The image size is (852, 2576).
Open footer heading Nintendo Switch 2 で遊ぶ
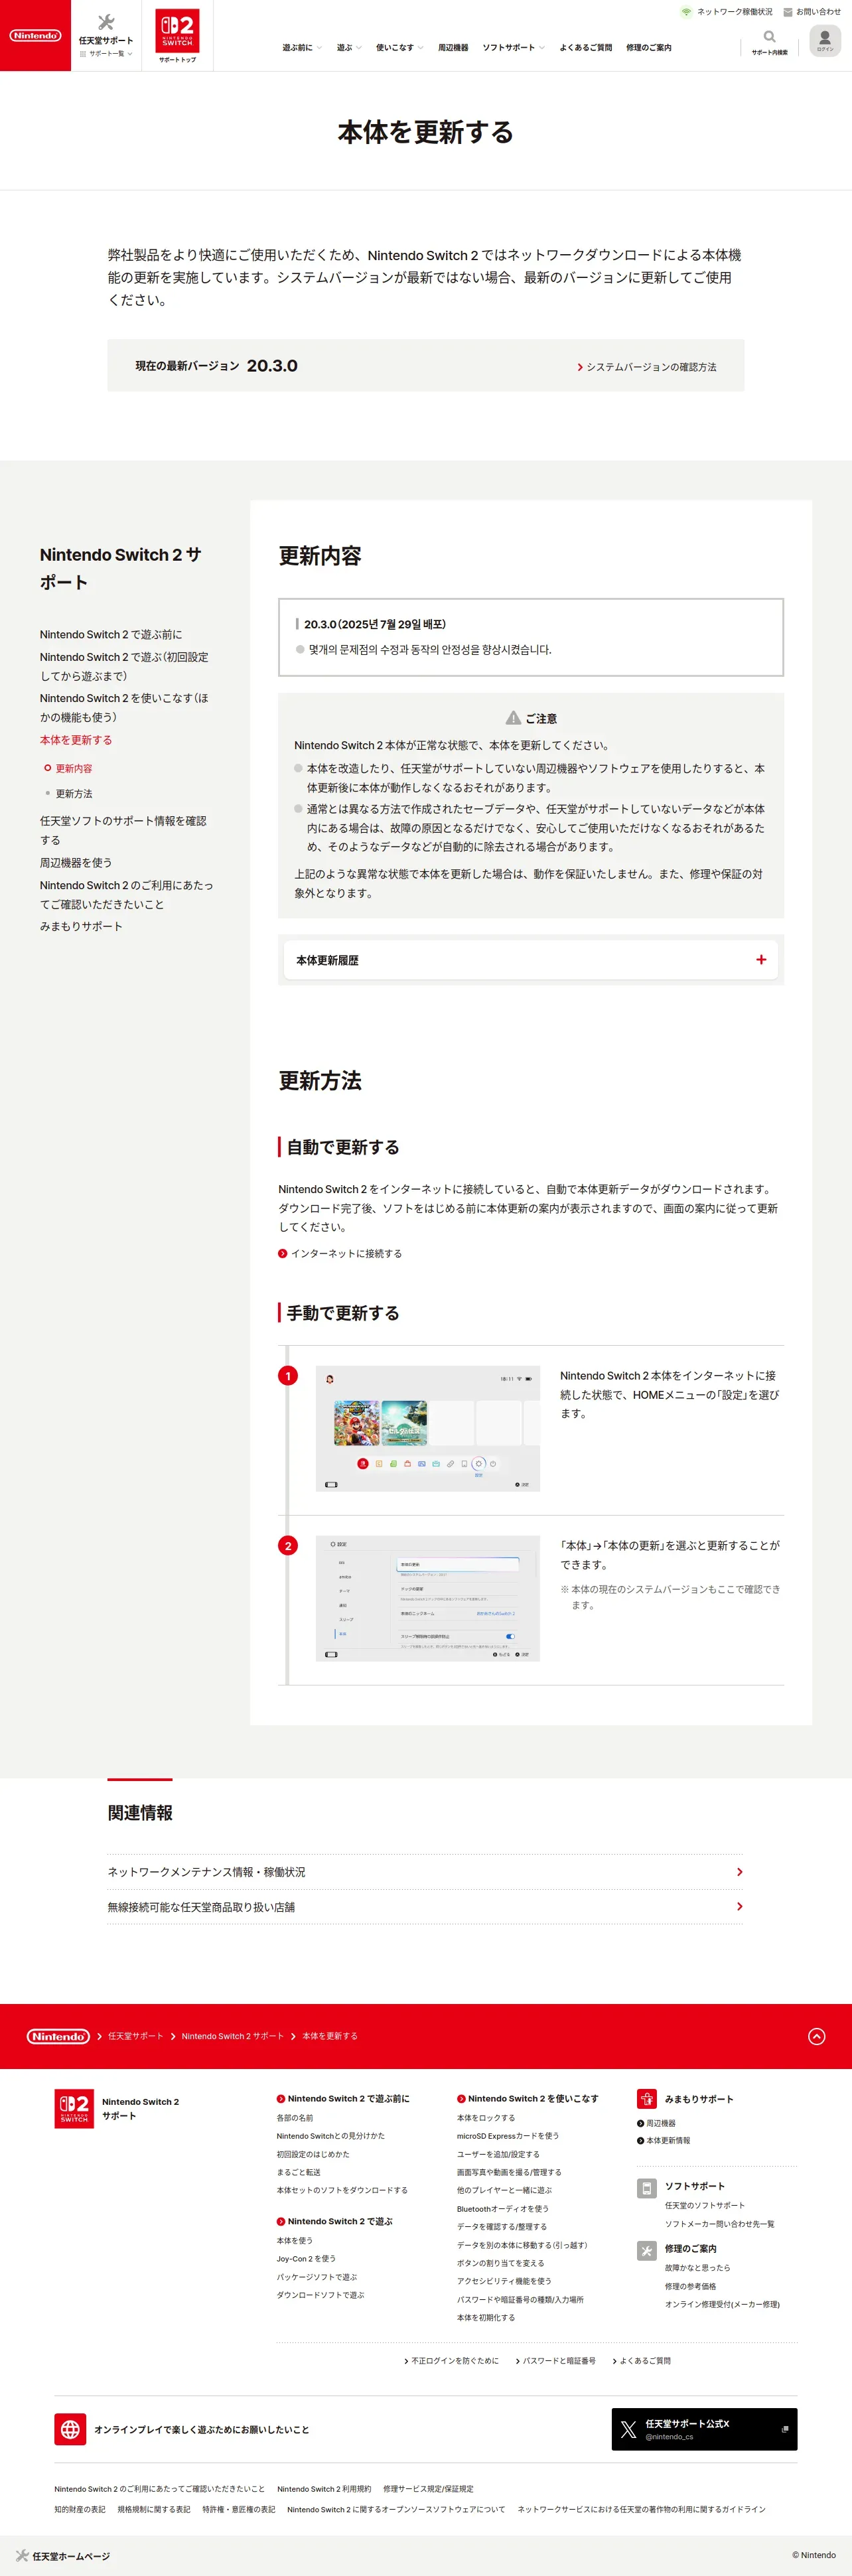(335, 2221)
